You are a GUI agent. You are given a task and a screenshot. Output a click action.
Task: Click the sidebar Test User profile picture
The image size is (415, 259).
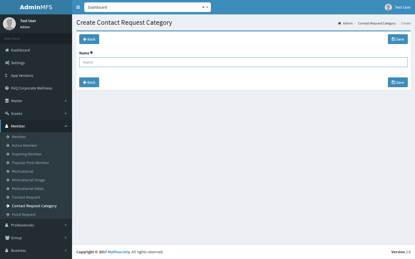tap(9, 24)
